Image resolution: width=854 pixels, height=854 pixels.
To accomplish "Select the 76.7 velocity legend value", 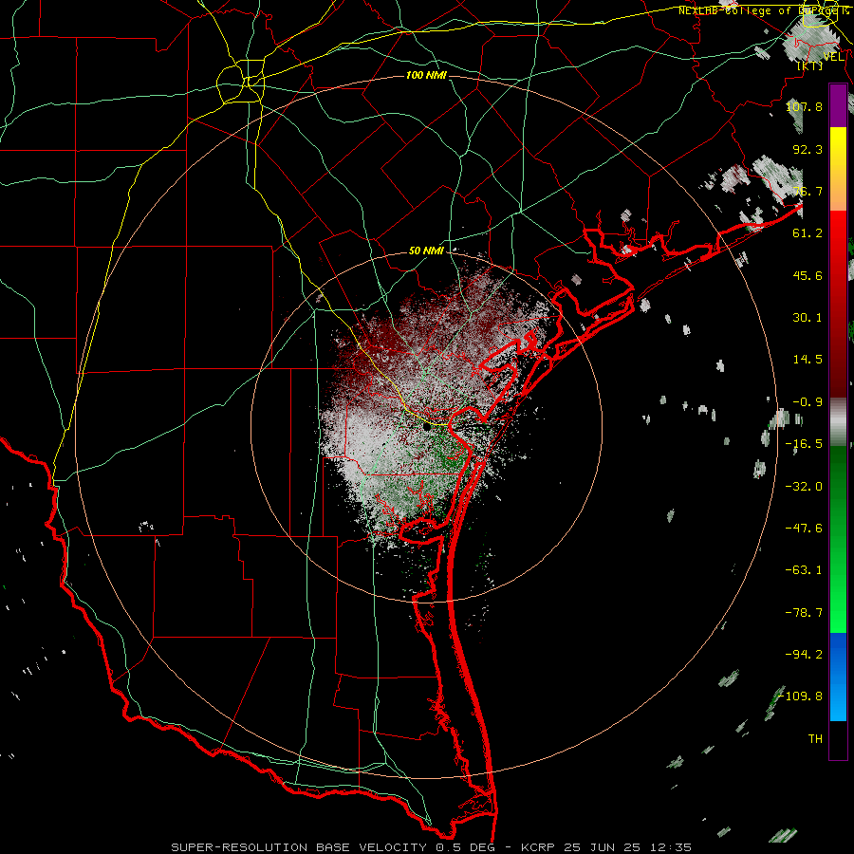I will tap(808, 191).
